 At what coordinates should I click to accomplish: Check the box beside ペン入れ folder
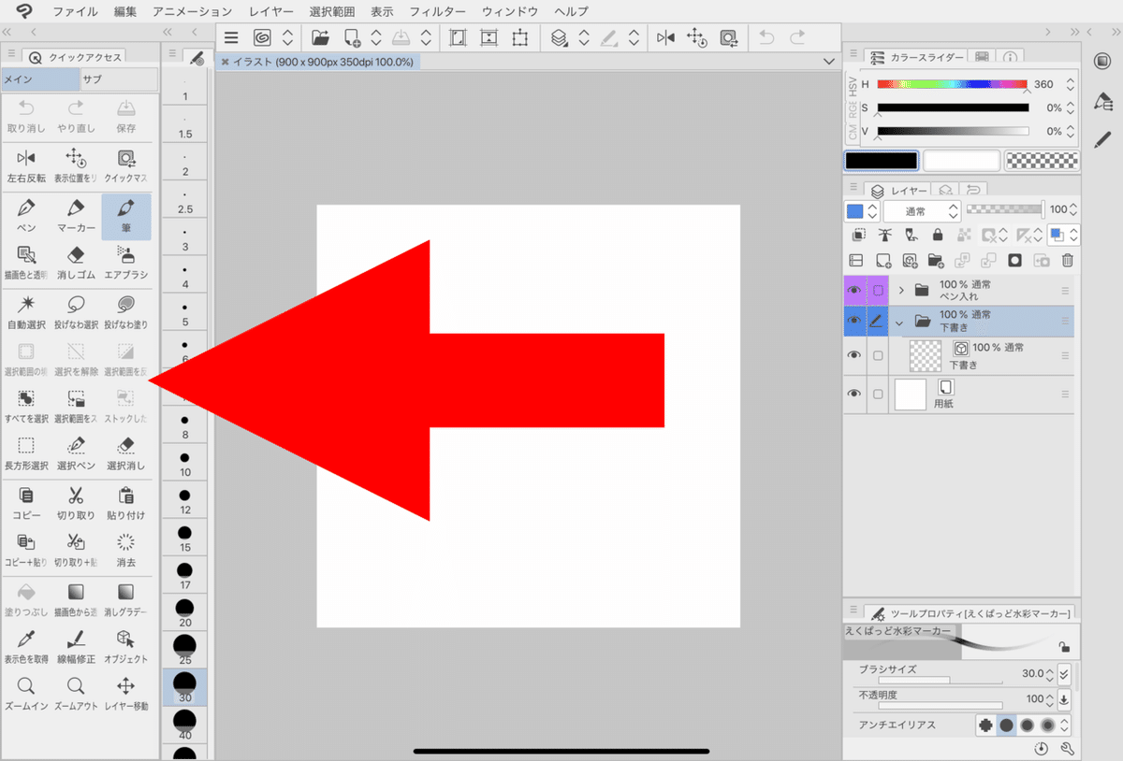(878, 291)
